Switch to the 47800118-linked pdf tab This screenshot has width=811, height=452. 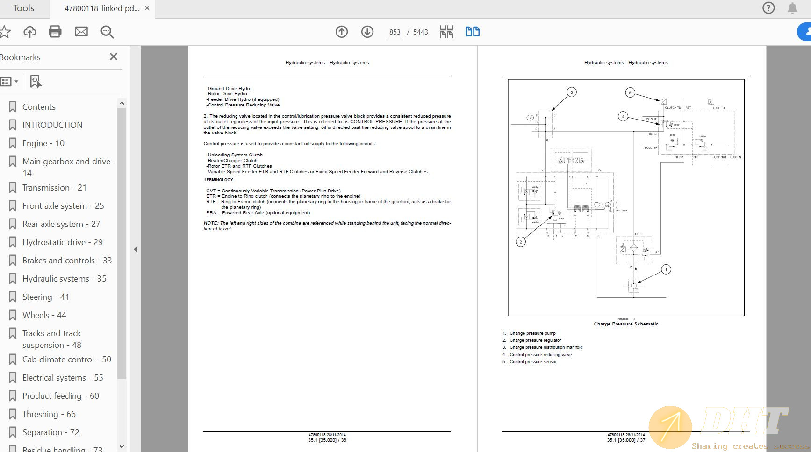[101, 8]
